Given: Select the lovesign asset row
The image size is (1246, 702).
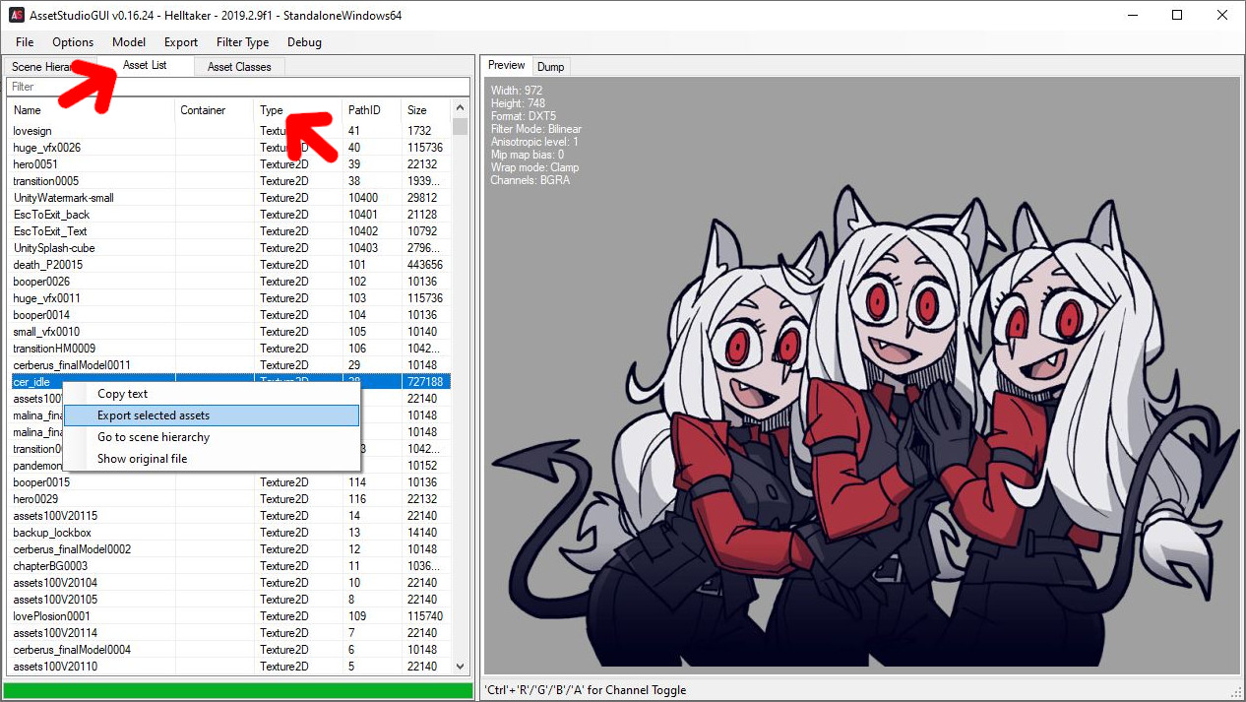Looking at the screenshot, I should 229,131.
